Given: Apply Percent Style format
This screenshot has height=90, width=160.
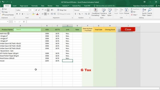Looking at the screenshot, I should 79,14.
